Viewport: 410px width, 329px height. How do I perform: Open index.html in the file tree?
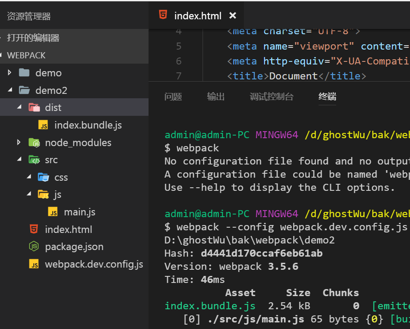(x=69, y=229)
